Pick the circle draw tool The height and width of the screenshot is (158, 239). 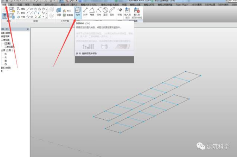(x=43, y=9)
